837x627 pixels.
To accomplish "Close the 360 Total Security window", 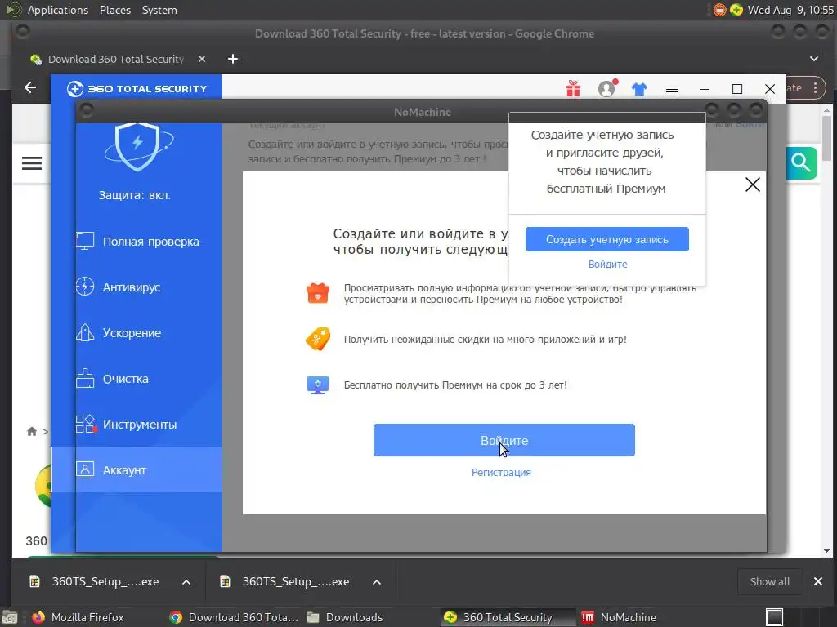I will click(x=770, y=89).
